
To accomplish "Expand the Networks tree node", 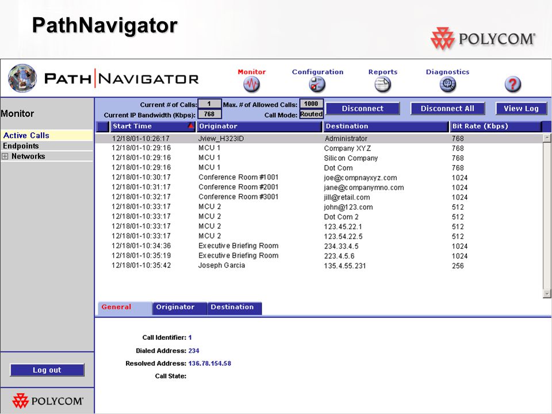I will pos(5,156).
